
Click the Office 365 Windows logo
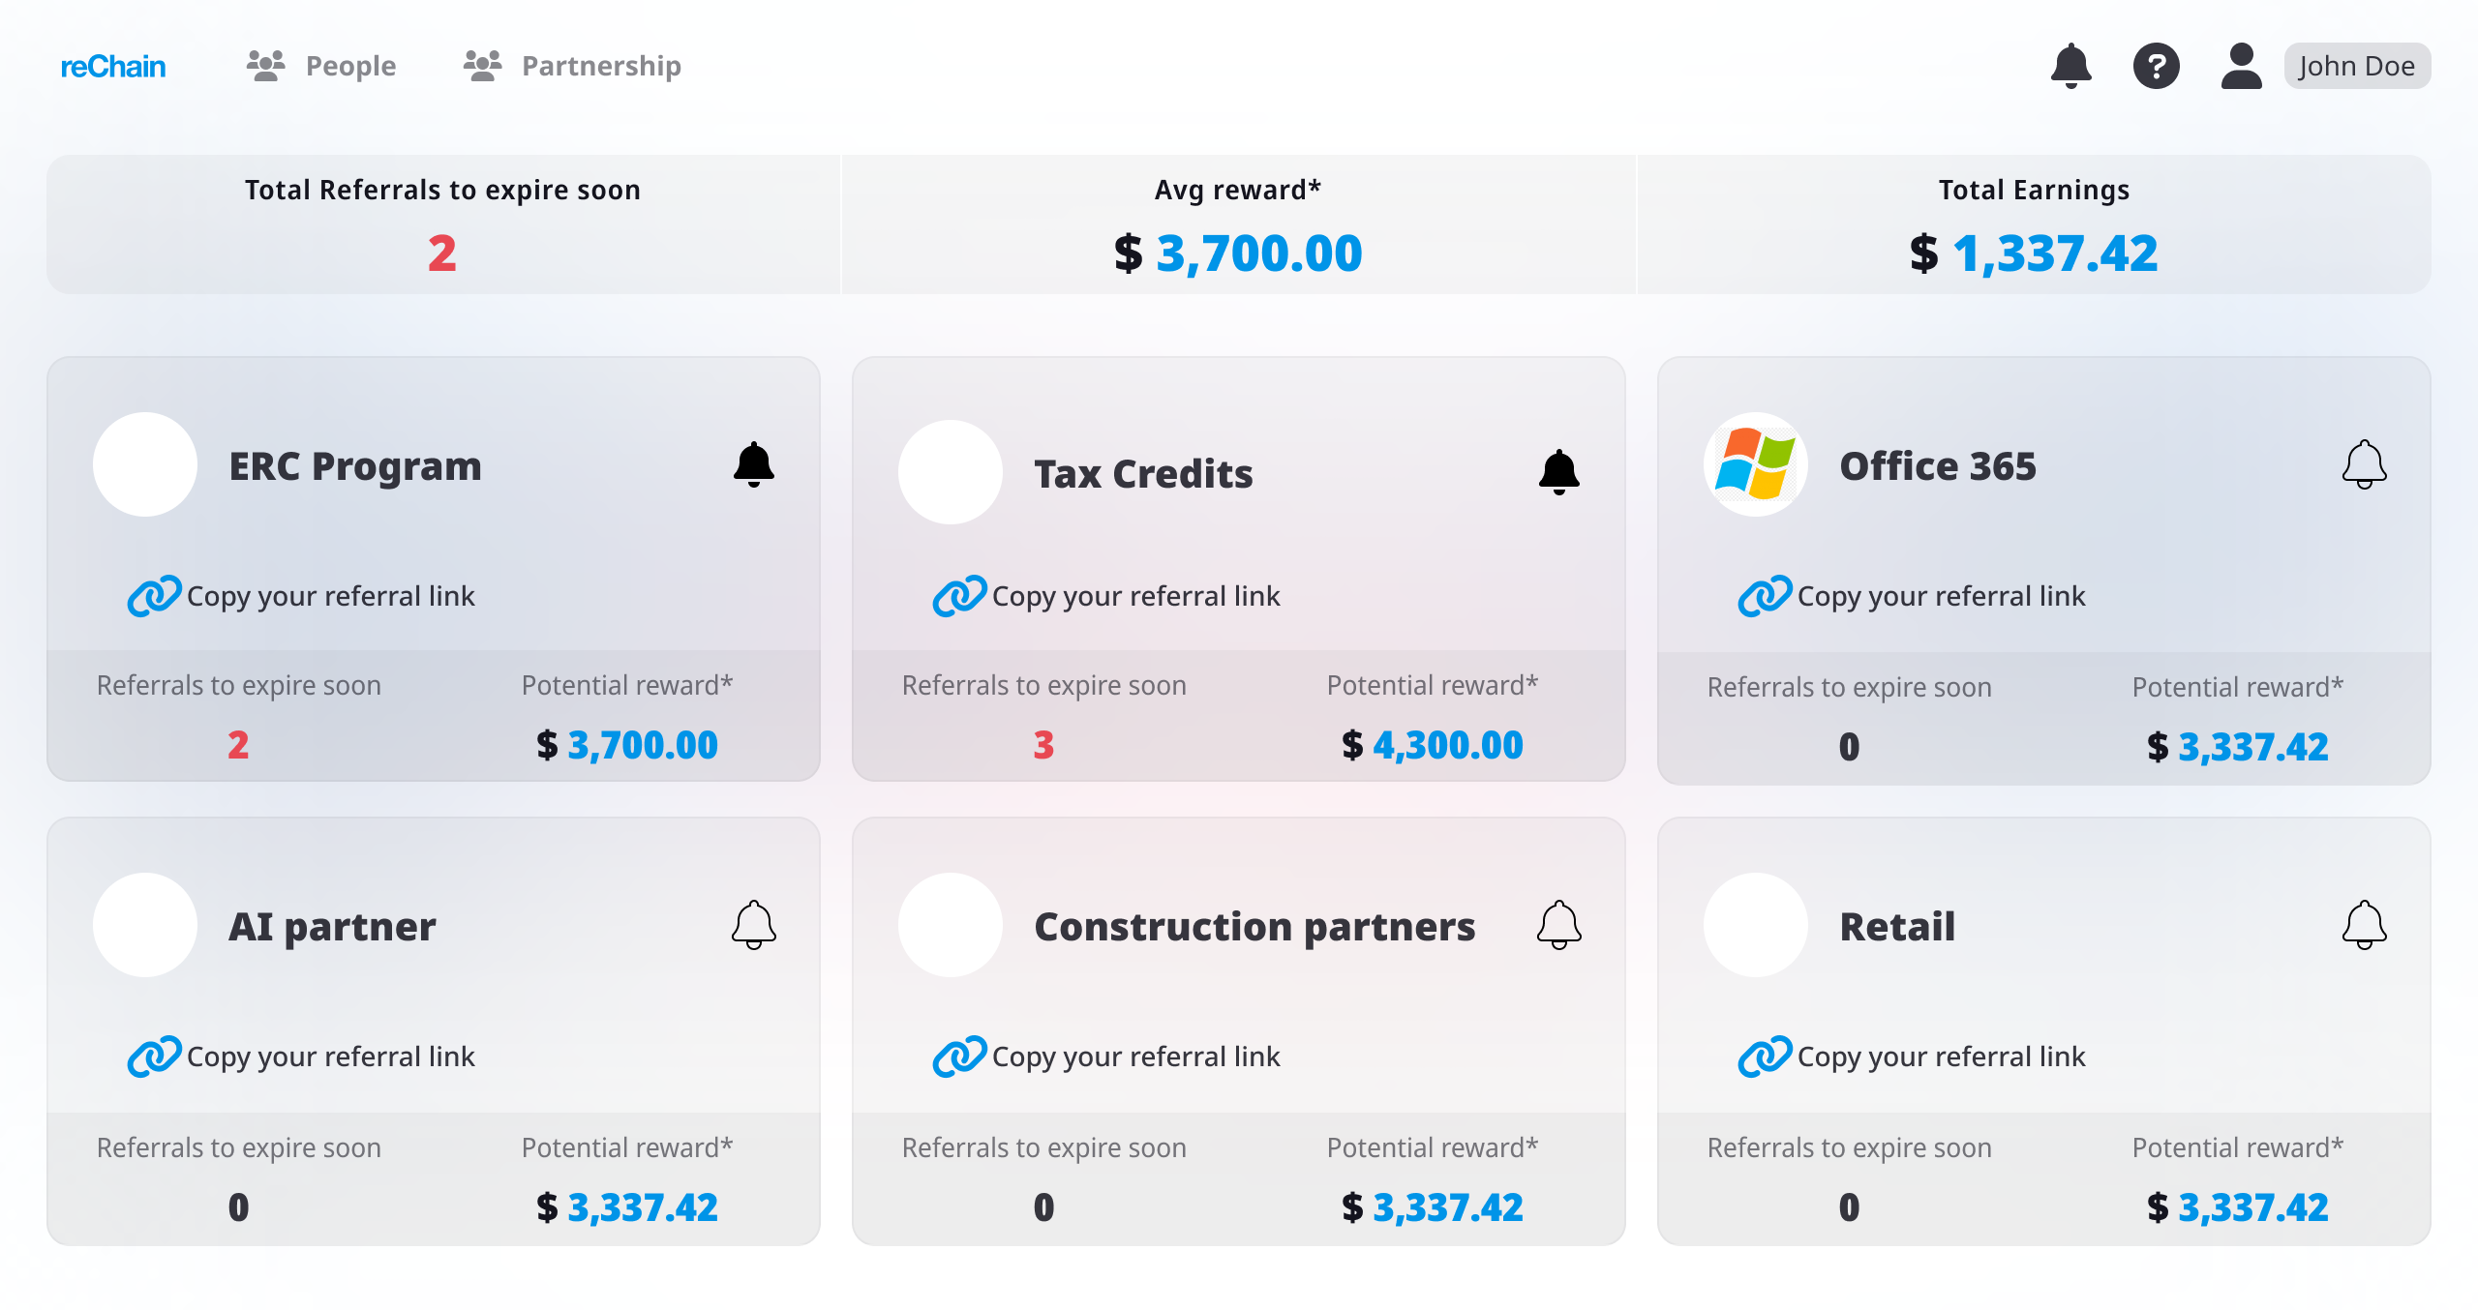coord(1755,464)
